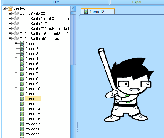Select the frame 15 label
The height and width of the screenshot is (138, 164).
click(33, 114)
